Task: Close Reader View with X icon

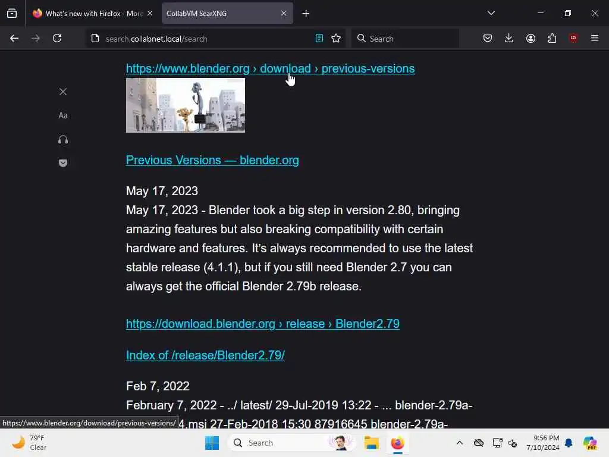Action: point(63,92)
